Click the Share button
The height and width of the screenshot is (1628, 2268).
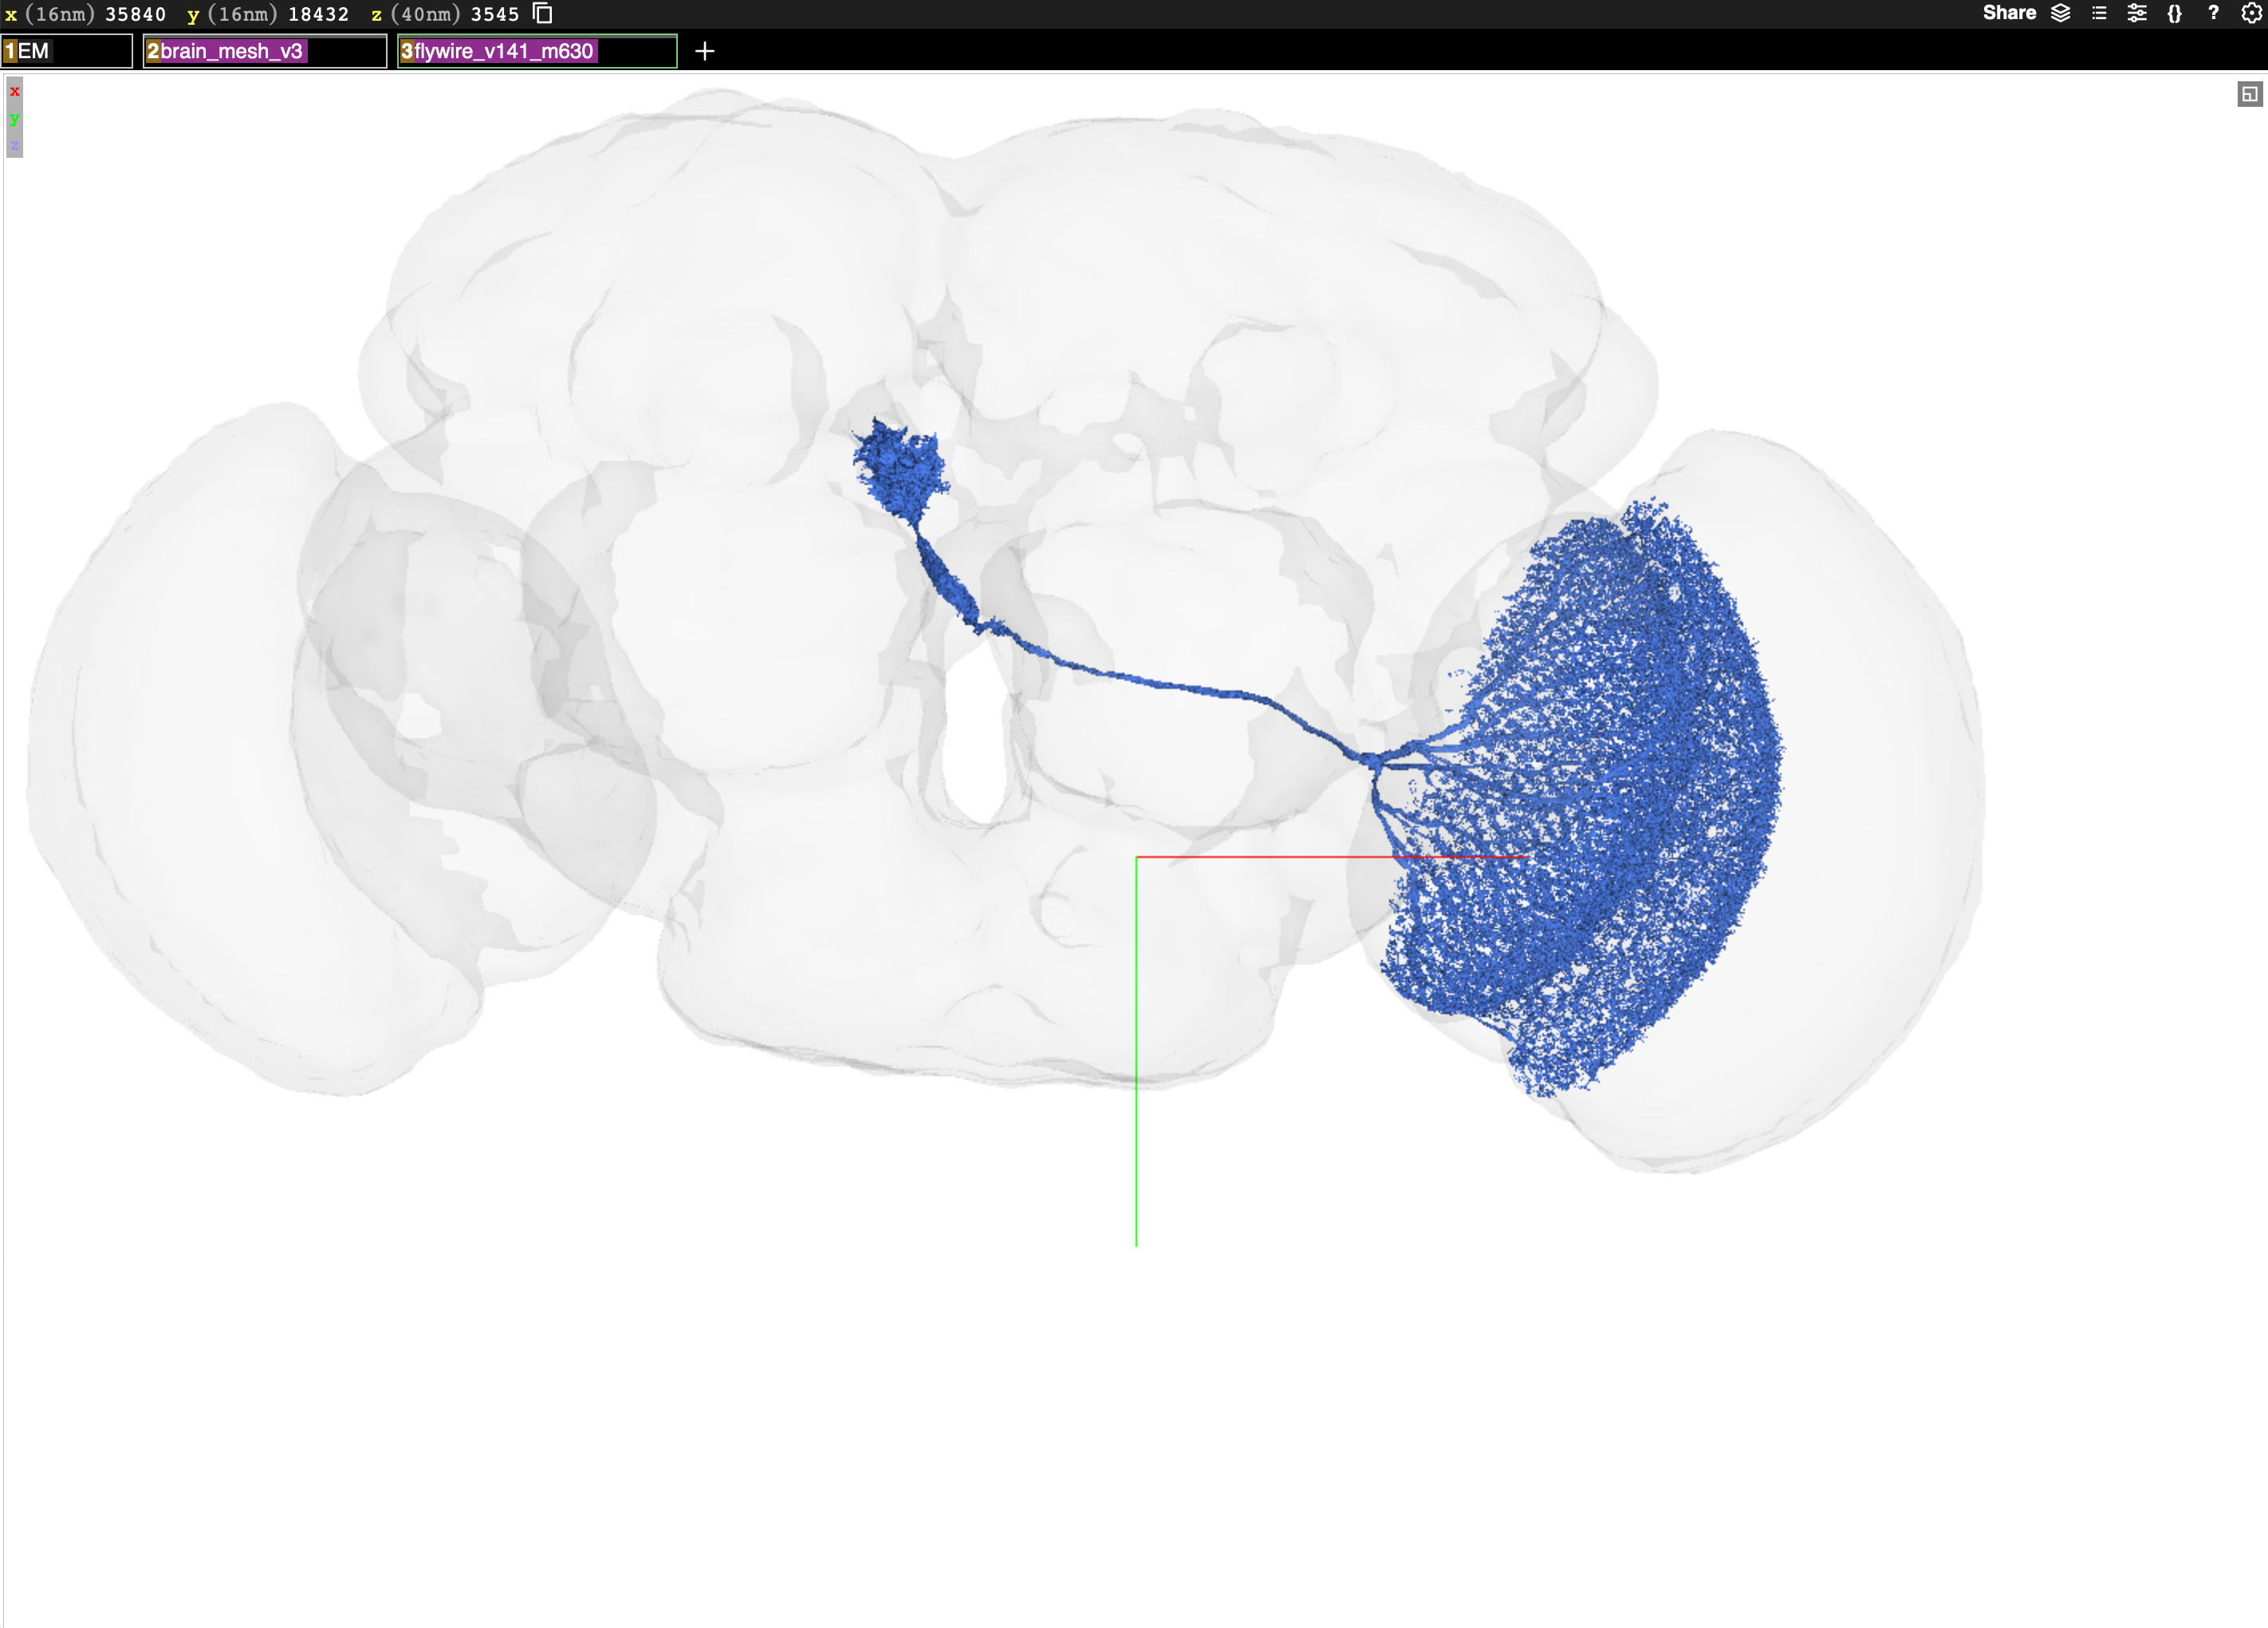[2010, 13]
